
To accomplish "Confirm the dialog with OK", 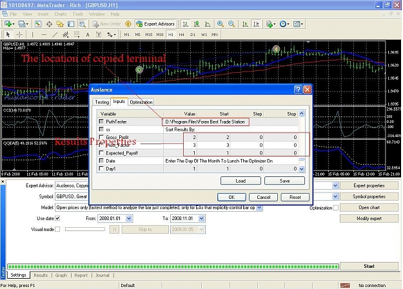I will click(x=231, y=197).
